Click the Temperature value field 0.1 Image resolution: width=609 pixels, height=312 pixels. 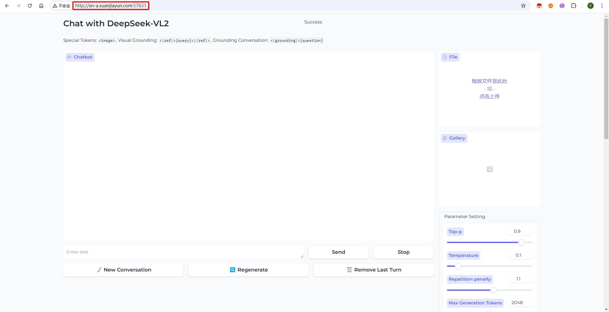521,255
